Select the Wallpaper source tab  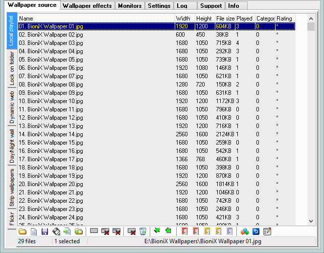point(32,5)
